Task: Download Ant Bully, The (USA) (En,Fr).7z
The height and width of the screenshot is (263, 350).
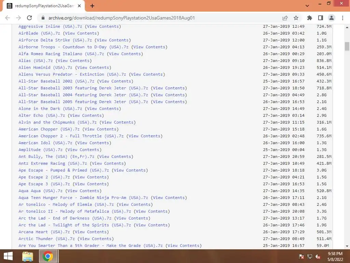Action: point(56,156)
